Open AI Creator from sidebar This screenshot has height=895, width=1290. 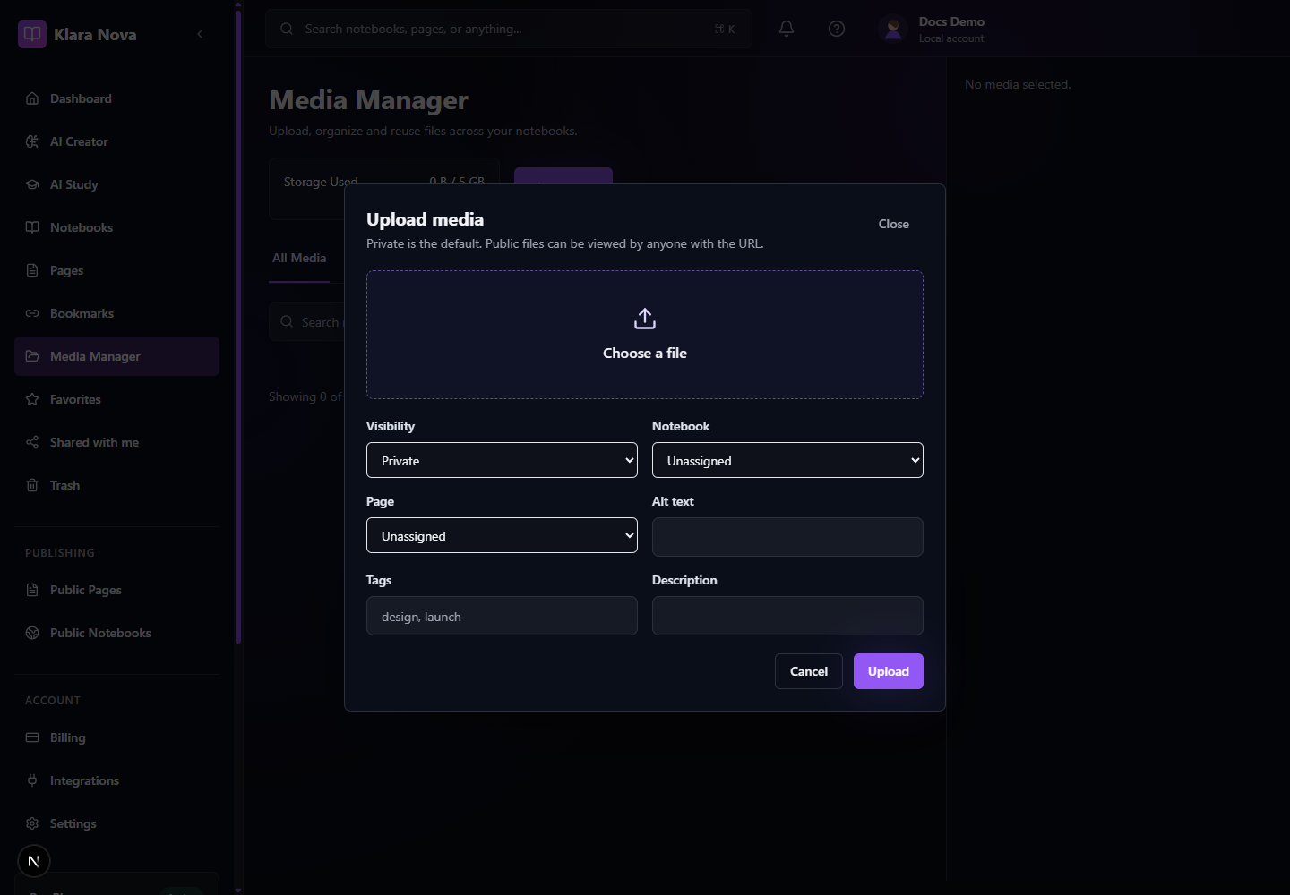pyautogui.click(x=116, y=141)
